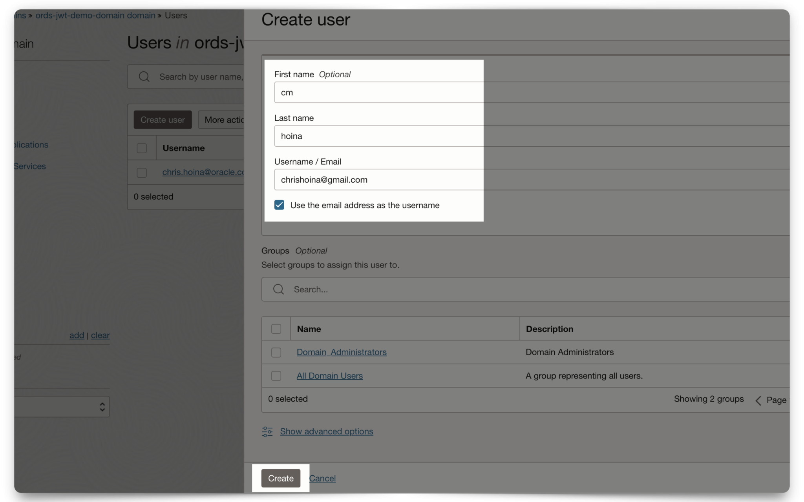
Task: Select the checkbox beside chris.hoina@oracle.com
Action: pyautogui.click(x=142, y=173)
